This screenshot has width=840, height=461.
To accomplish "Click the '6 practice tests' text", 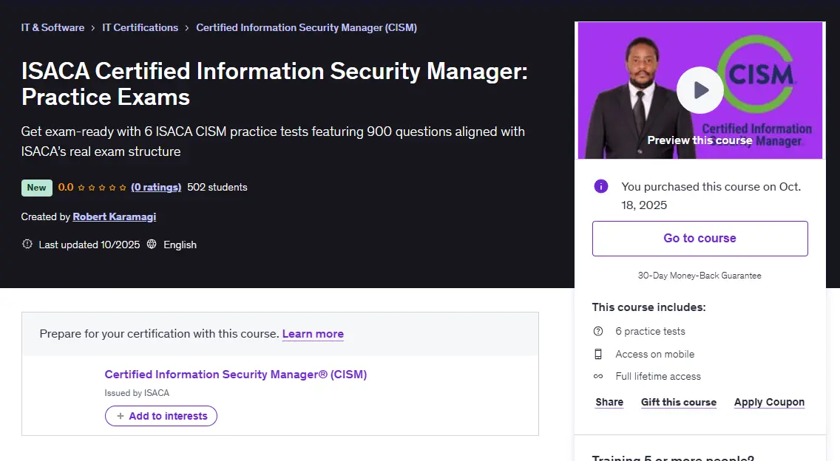I will (x=651, y=332).
